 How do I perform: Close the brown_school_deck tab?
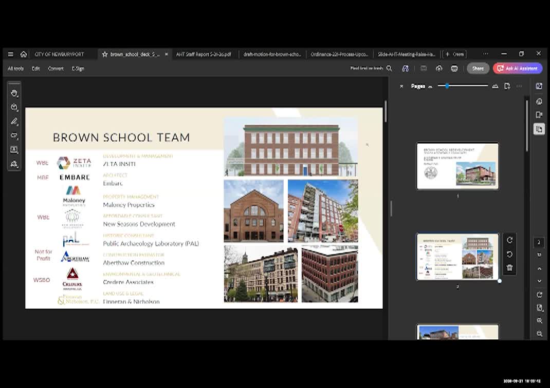click(x=166, y=54)
